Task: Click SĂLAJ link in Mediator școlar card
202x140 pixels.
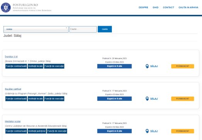Action: [x=154, y=131]
